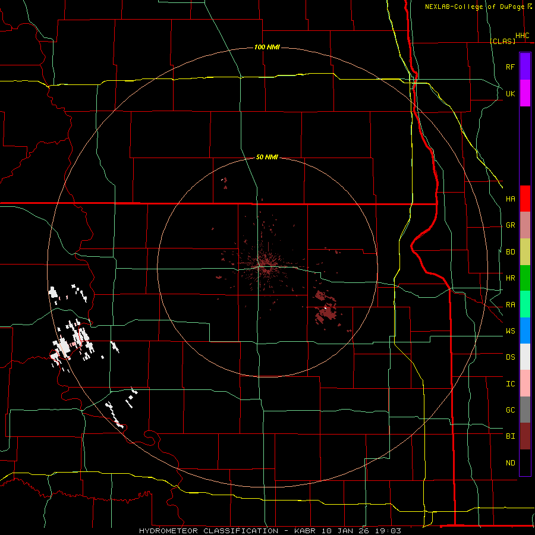This screenshot has height=535, width=535.
Task: Click the BD legend label
Action: [510, 252]
